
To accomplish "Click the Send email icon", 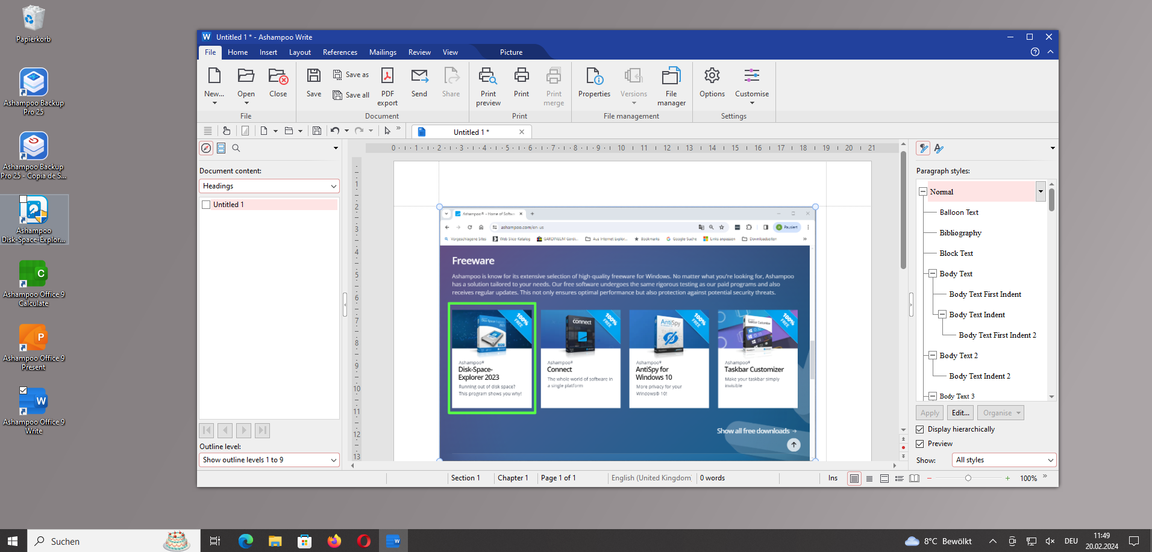I will pos(419,76).
